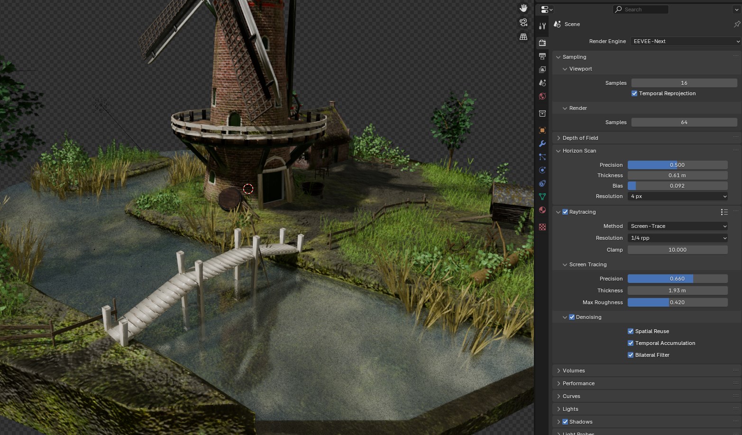Open Raytracing Method Screen-Trace dropdown
Image resolution: width=742 pixels, height=435 pixels.
click(x=678, y=226)
